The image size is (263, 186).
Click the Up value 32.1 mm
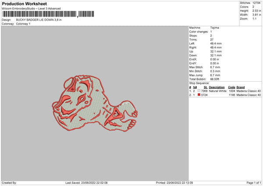(x=216, y=51)
